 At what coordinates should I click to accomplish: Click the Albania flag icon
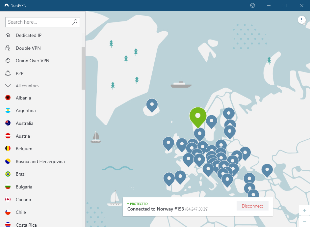[8, 98]
